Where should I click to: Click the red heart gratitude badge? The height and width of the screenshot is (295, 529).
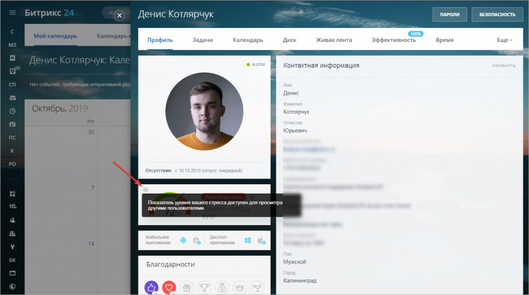169,288
